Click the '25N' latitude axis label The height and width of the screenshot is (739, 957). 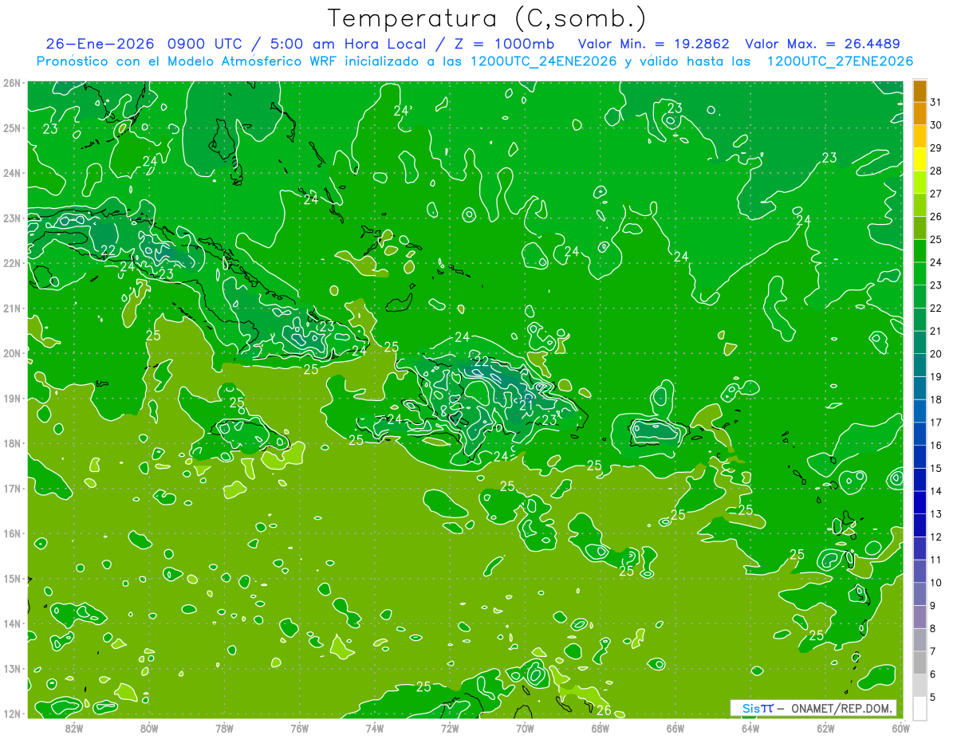pyautogui.click(x=12, y=128)
